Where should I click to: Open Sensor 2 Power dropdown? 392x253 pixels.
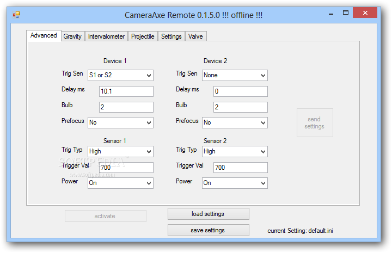(235, 183)
